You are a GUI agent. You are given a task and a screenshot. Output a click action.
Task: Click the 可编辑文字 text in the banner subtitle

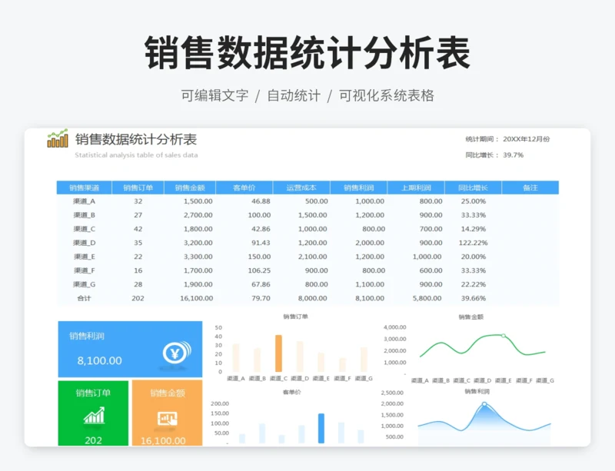214,96
